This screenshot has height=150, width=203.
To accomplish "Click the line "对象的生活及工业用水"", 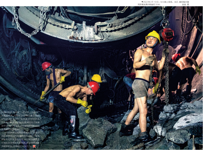I will [x=20, y=139].
